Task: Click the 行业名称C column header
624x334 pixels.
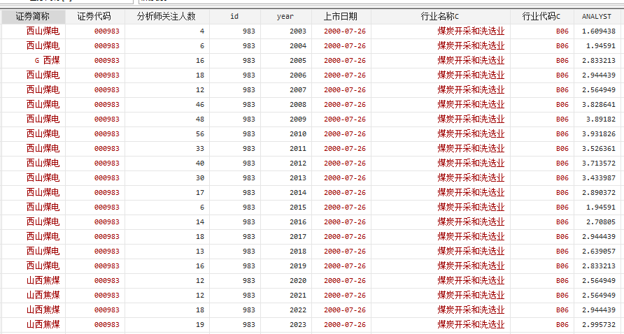Action: 440,16
